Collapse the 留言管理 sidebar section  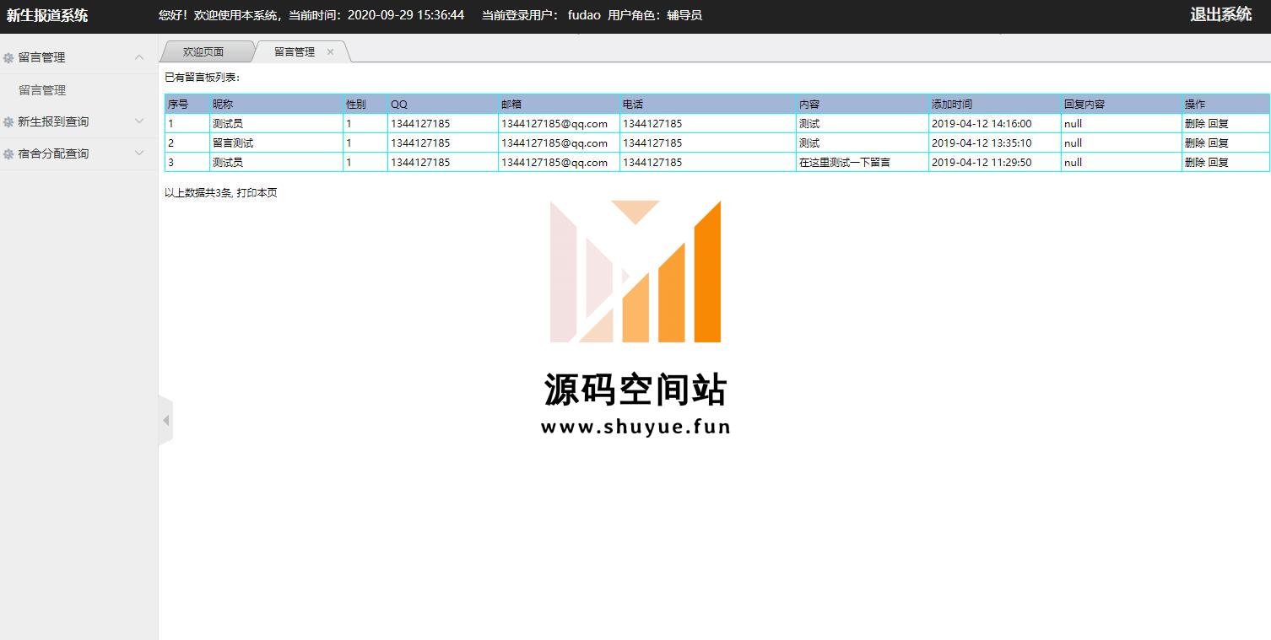pyautogui.click(x=139, y=57)
